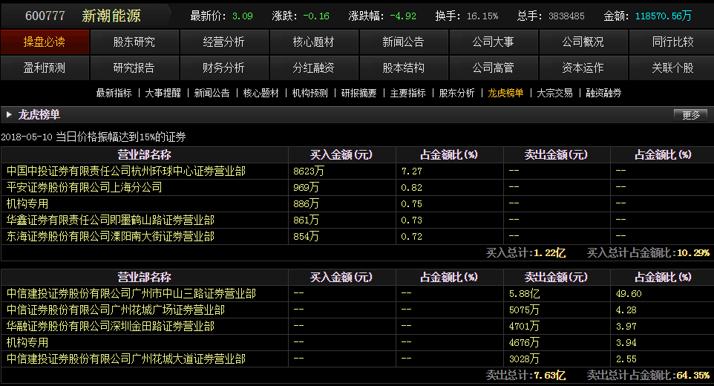
Task: Click the 7.27 percentage cell
Action: [450, 171]
